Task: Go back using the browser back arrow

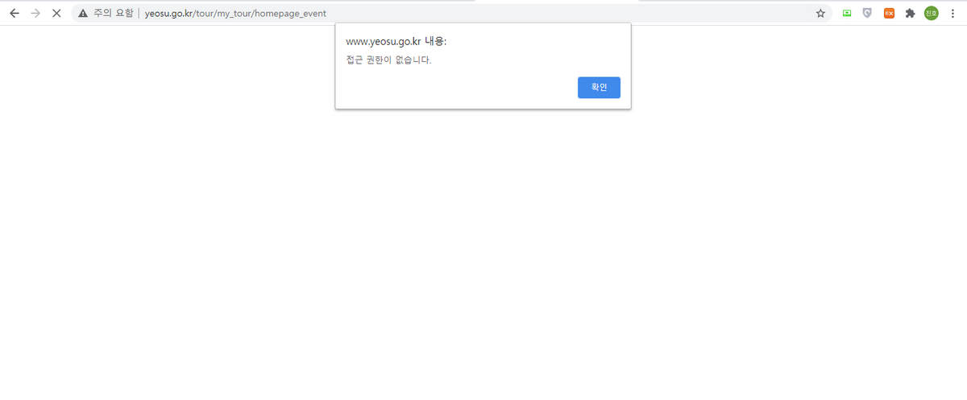Action: pyautogui.click(x=14, y=13)
